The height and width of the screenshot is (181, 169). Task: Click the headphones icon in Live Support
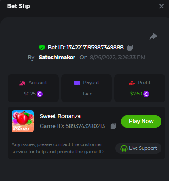pyautogui.click(x=124, y=148)
